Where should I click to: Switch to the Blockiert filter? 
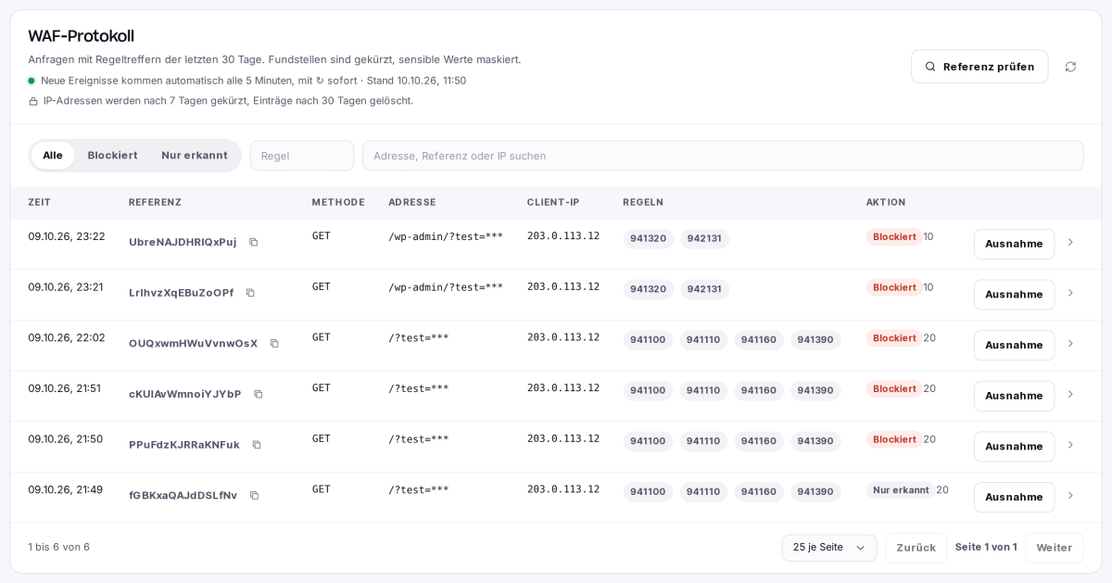point(112,156)
